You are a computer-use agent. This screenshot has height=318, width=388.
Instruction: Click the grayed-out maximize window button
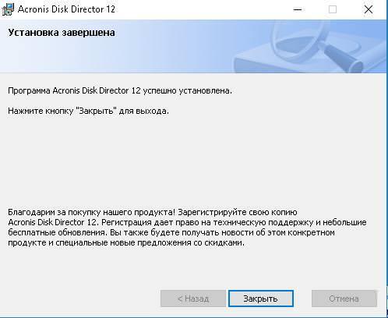click(333, 9)
